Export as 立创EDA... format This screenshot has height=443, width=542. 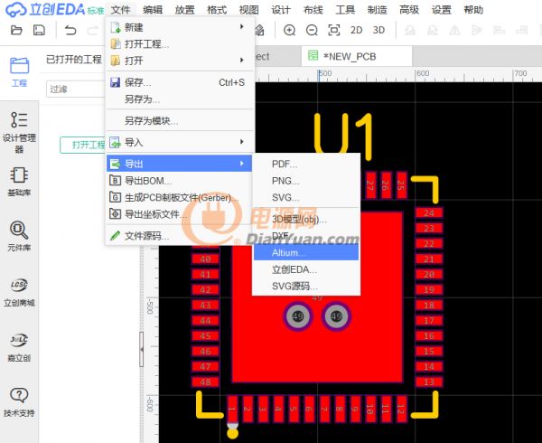click(306, 269)
